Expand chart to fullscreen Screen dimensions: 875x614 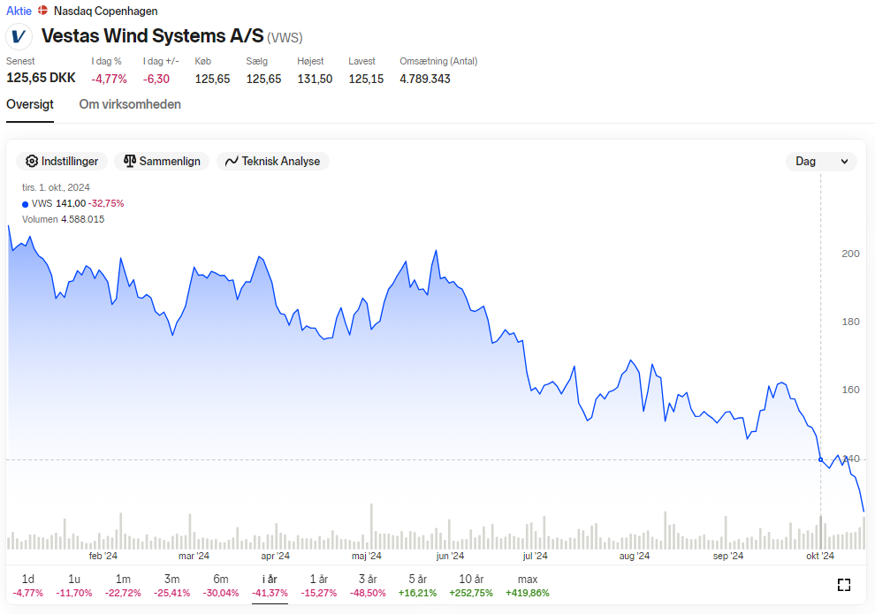[844, 585]
